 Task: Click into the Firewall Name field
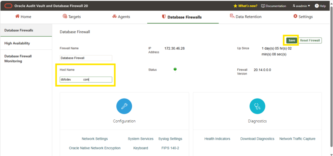click(x=86, y=58)
